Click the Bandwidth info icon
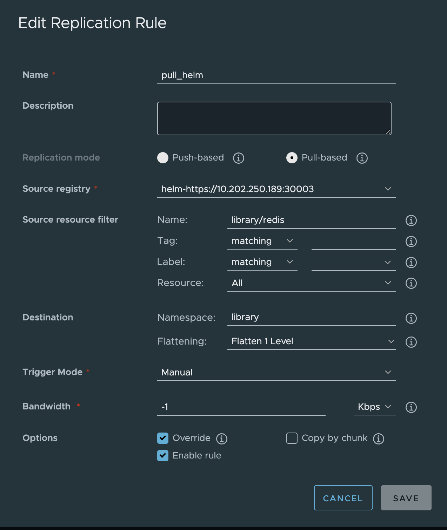The height and width of the screenshot is (530, 447). (x=411, y=407)
